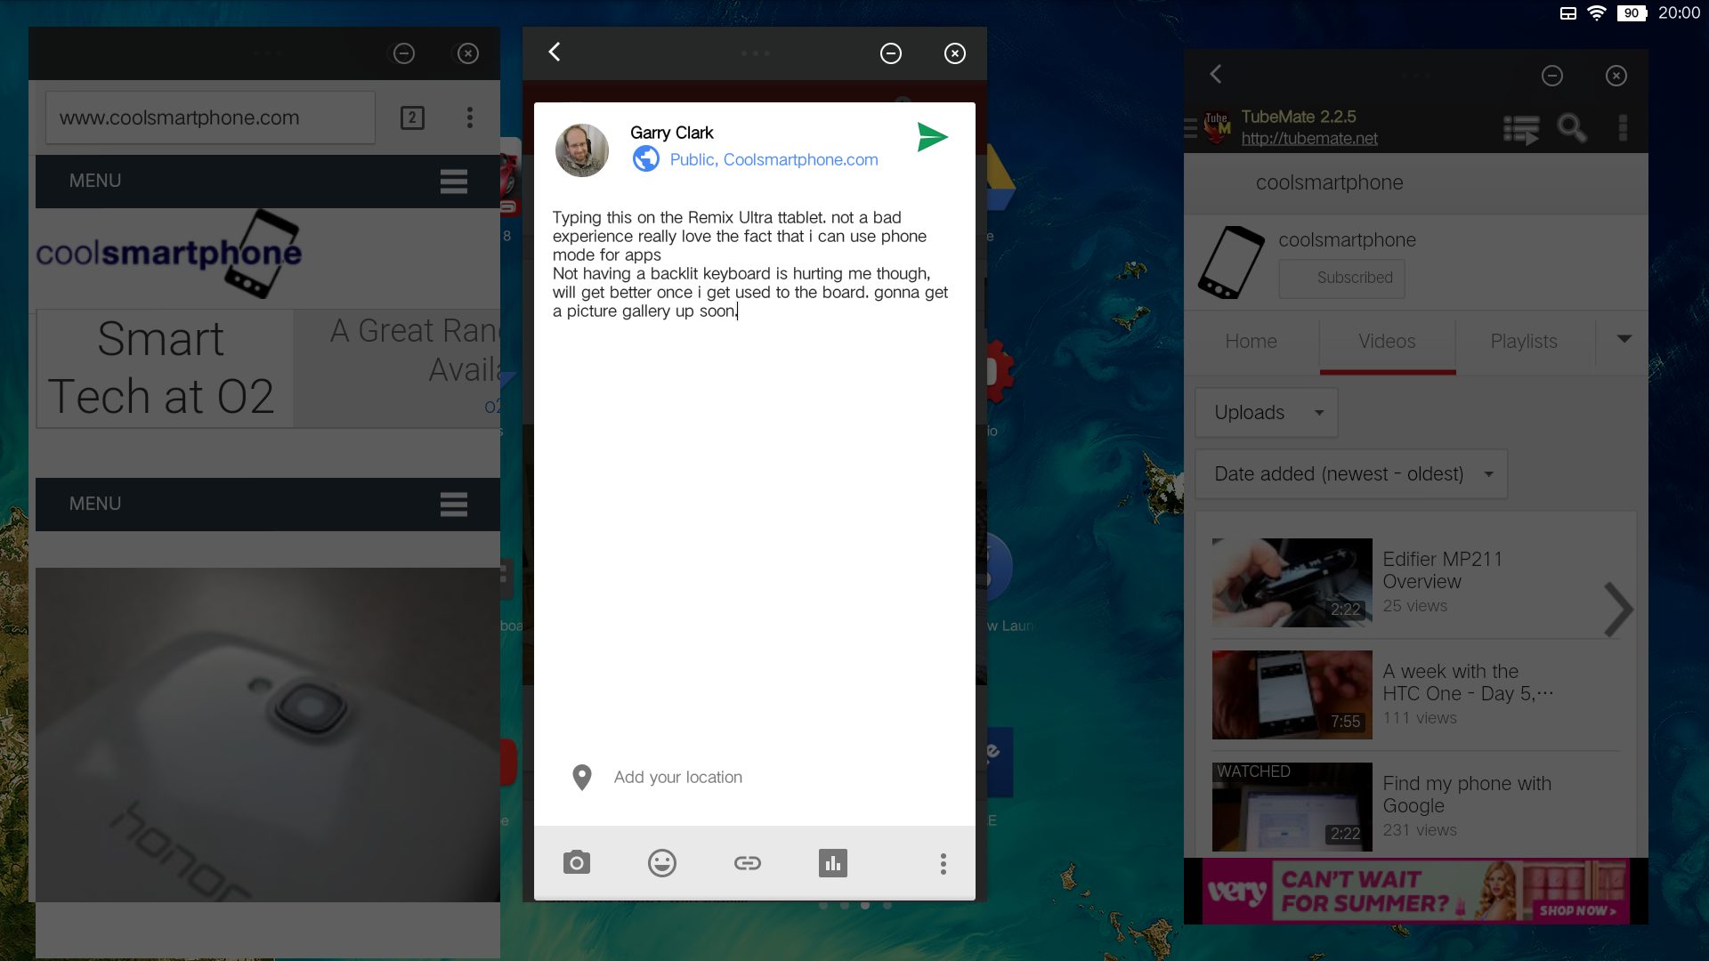Check the Wi-Fi status icon
Image resolution: width=1709 pixels, height=961 pixels.
coord(1597,12)
